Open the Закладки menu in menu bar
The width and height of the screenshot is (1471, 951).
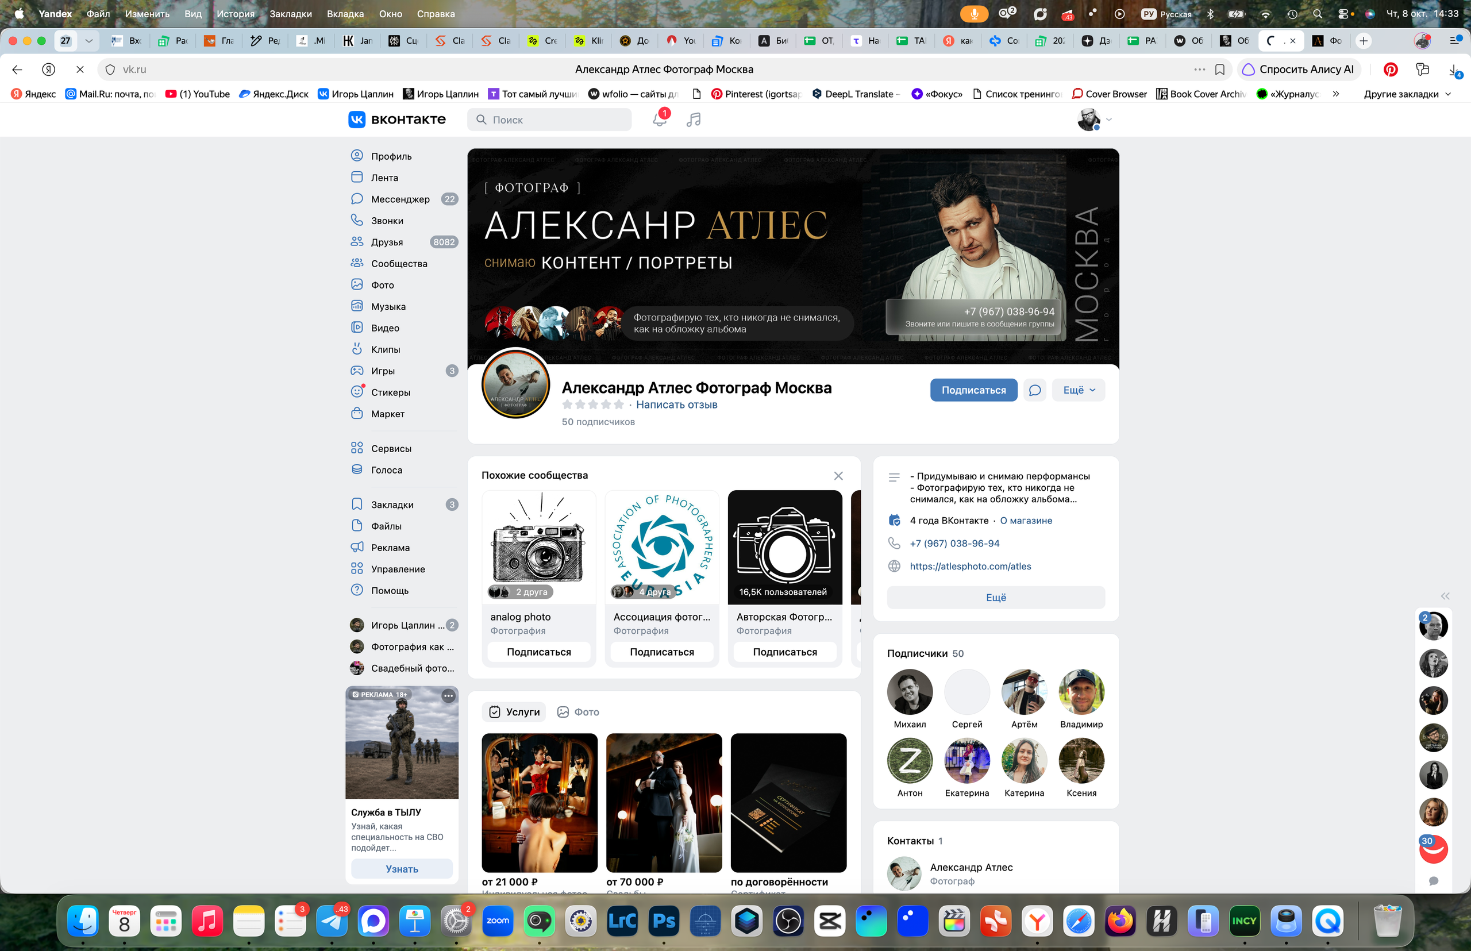tap(290, 14)
